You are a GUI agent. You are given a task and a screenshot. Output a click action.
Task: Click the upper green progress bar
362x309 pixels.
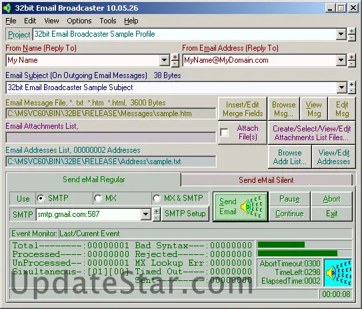coord(305,244)
